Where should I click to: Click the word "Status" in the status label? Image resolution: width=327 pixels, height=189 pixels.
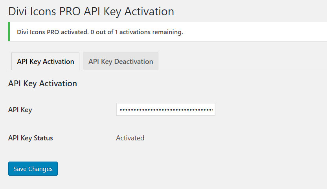pyautogui.click(x=43, y=138)
